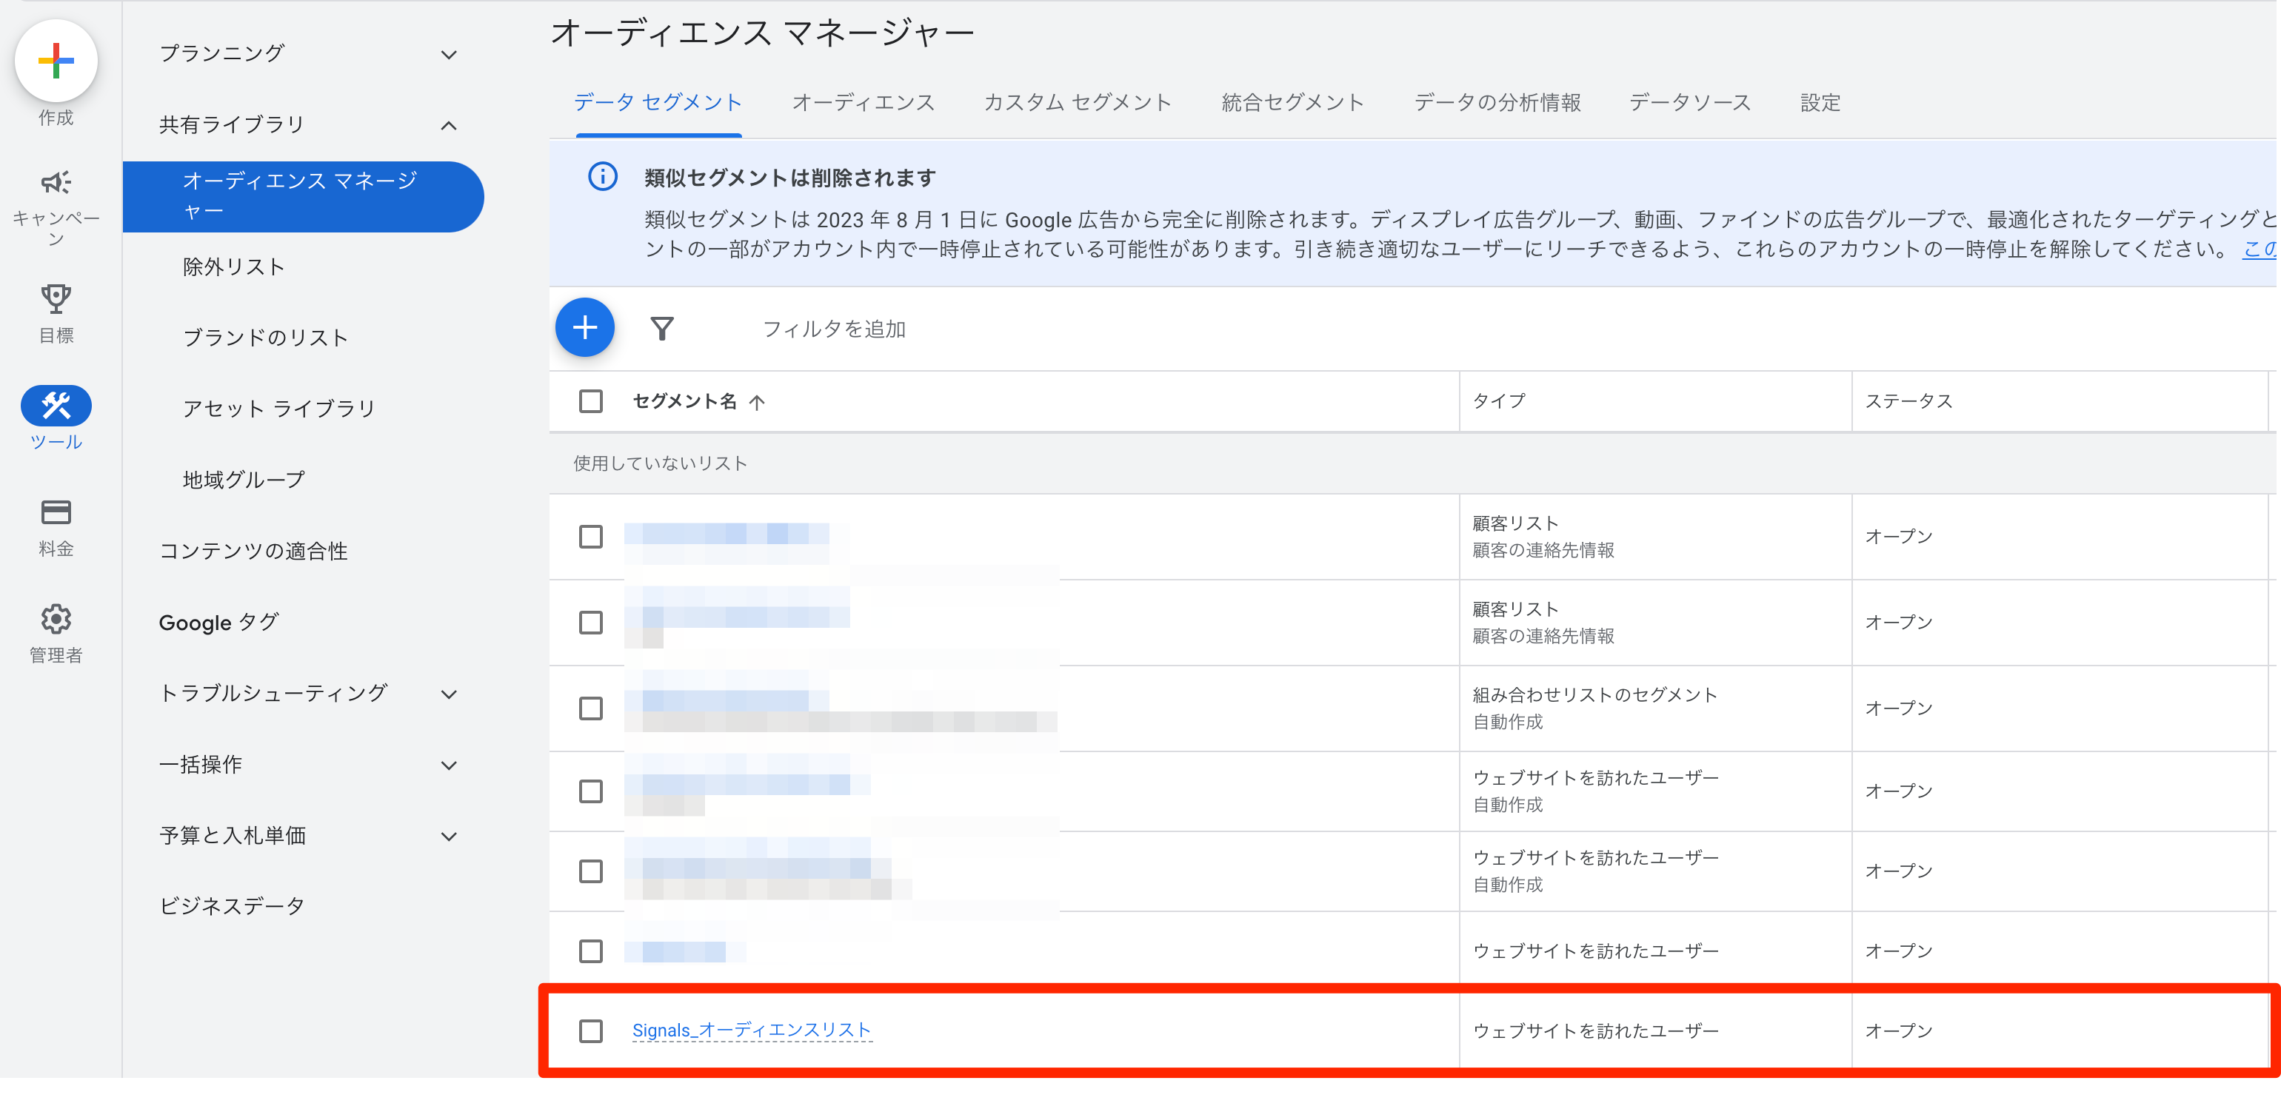Switch to the オーディエンス tab
Screen dimensions: 2281x1109
pyautogui.click(x=864, y=103)
